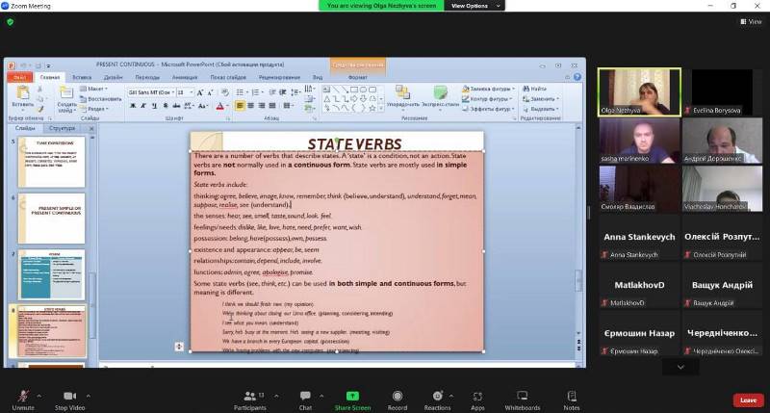
Task: Click the Восстановить reset button
Action: point(101,99)
